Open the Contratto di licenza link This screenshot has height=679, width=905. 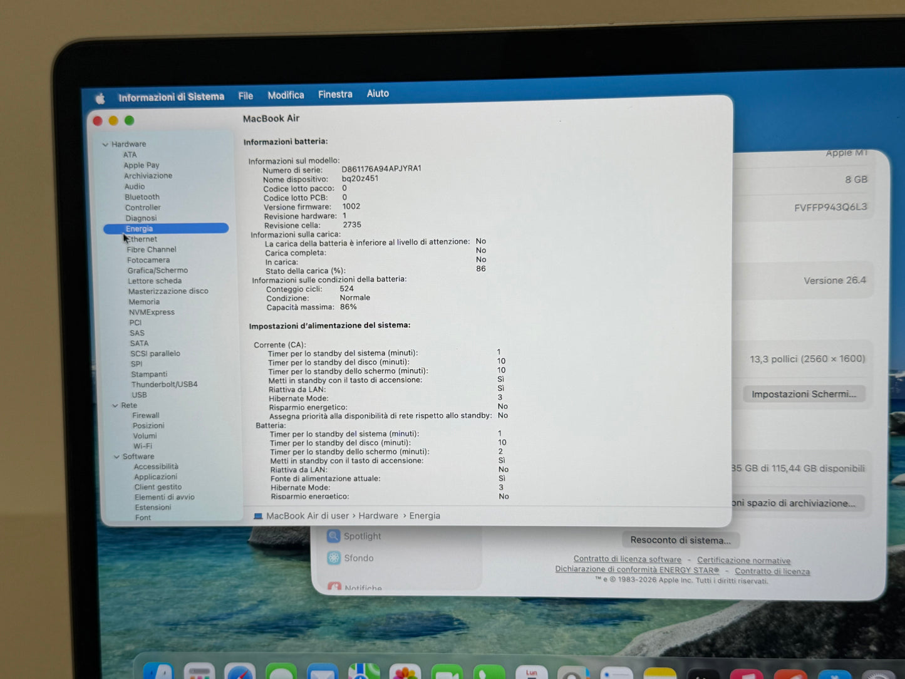[x=772, y=571]
